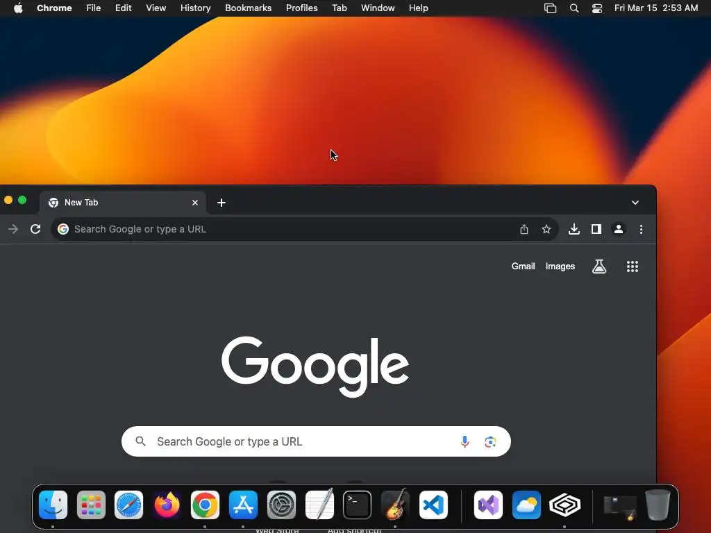Click the forward navigation arrow in Chrome
The image size is (711, 533).
[13, 229]
